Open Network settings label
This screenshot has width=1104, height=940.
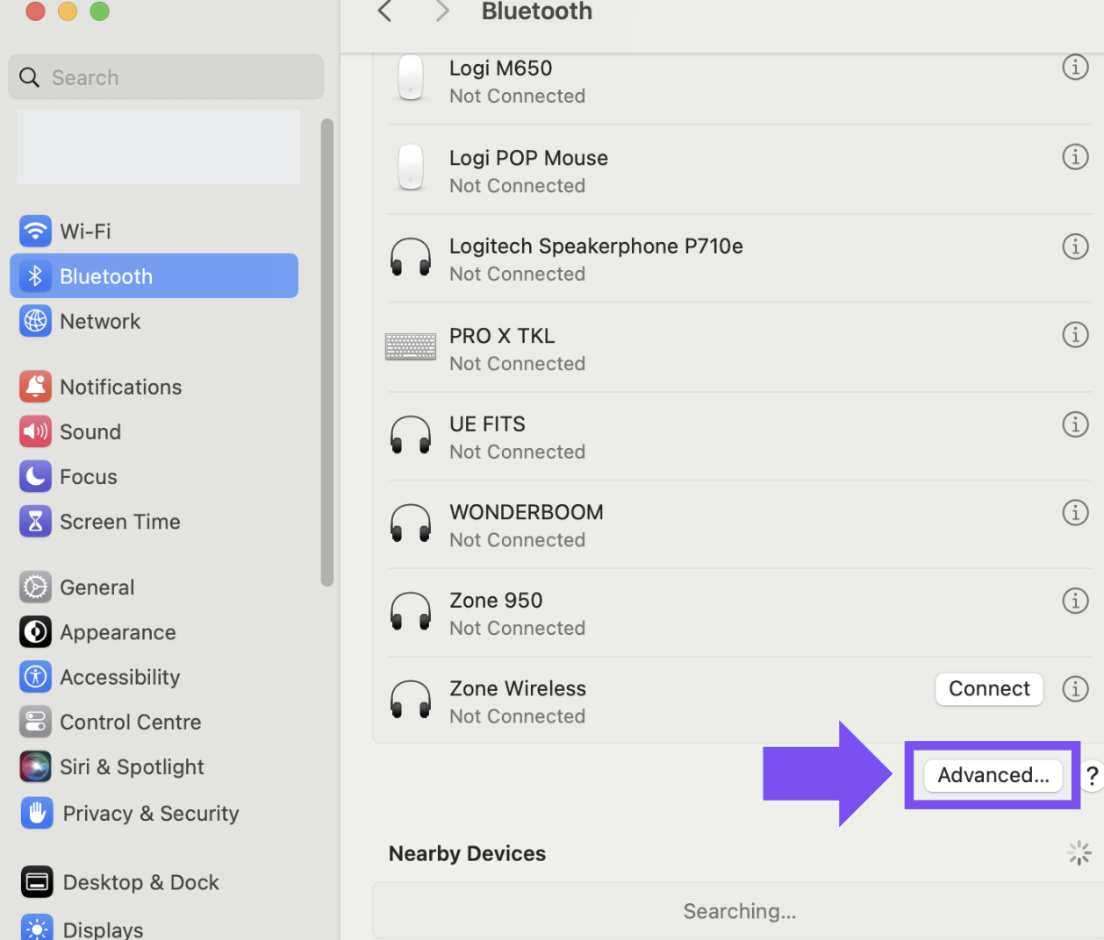pos(100,321)
